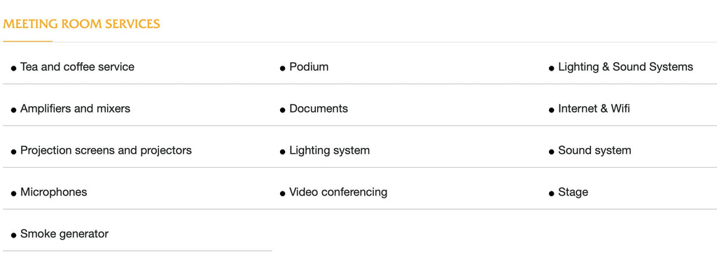Choose Lighting & Sound Systems entry
The image size is (717, 255).
(x=625, y=67)
